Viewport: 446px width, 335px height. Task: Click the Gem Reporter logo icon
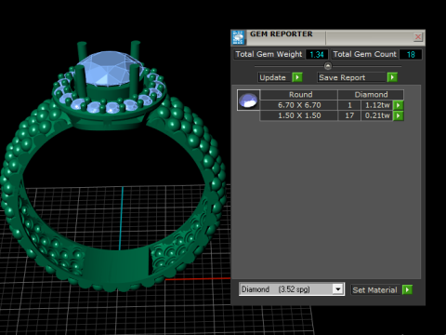[x=238, y=37]
